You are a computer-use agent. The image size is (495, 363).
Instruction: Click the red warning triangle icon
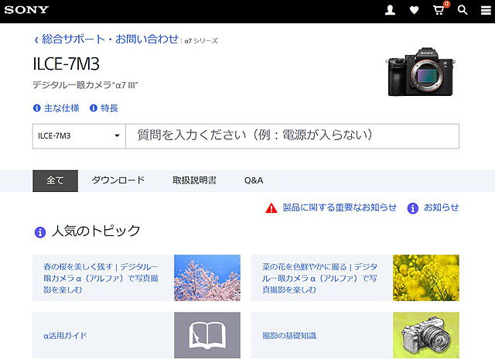point(271,207)
